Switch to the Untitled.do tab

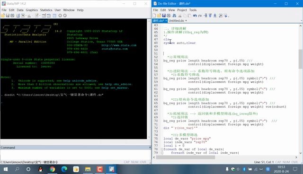pos(176,21)
